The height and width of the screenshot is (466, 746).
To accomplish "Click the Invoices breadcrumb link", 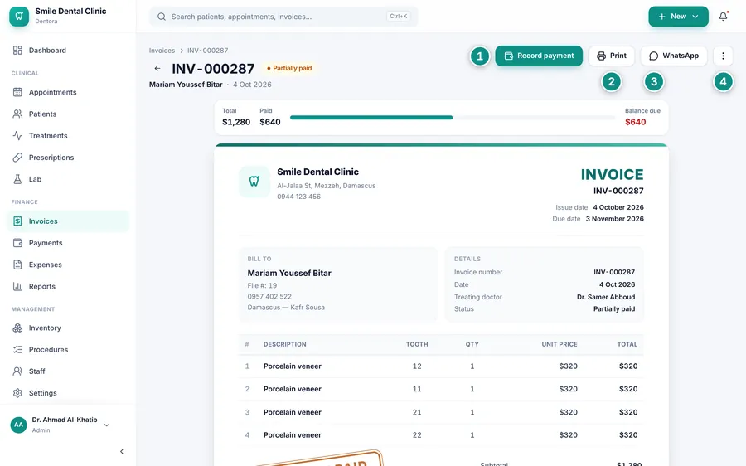I will click(162, 51).
